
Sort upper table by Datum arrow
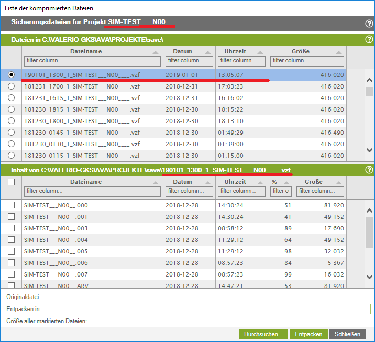point(208,52)
